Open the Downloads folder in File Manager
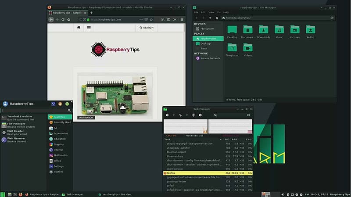The image size is (351, 197). pyautogui.click(x=264, y=32)
